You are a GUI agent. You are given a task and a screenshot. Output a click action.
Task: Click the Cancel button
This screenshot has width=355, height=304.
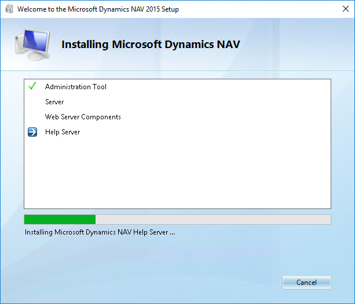pyautogui.click(x=306, y=283)
